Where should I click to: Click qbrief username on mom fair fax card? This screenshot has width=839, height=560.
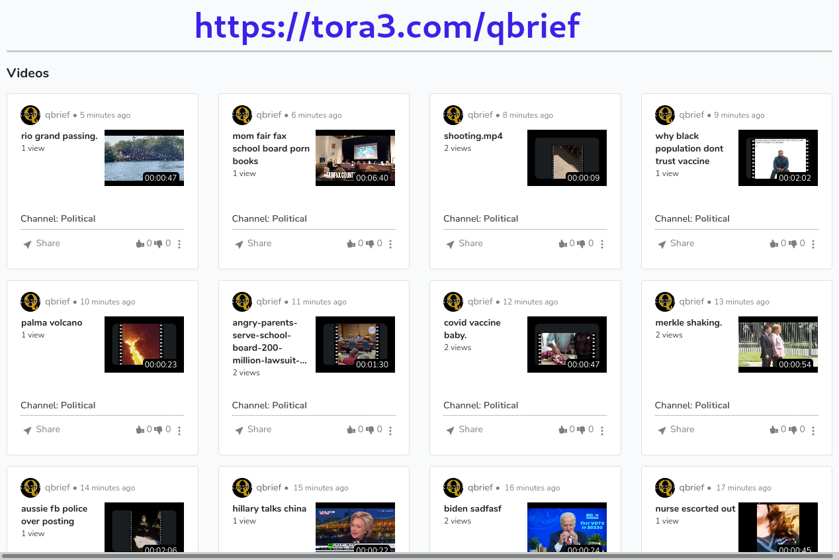[x=269, y=115]
